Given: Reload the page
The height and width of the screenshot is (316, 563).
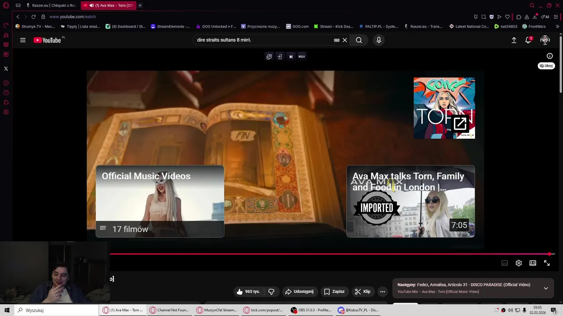Looking at the screenshot, I should point(33,17).
